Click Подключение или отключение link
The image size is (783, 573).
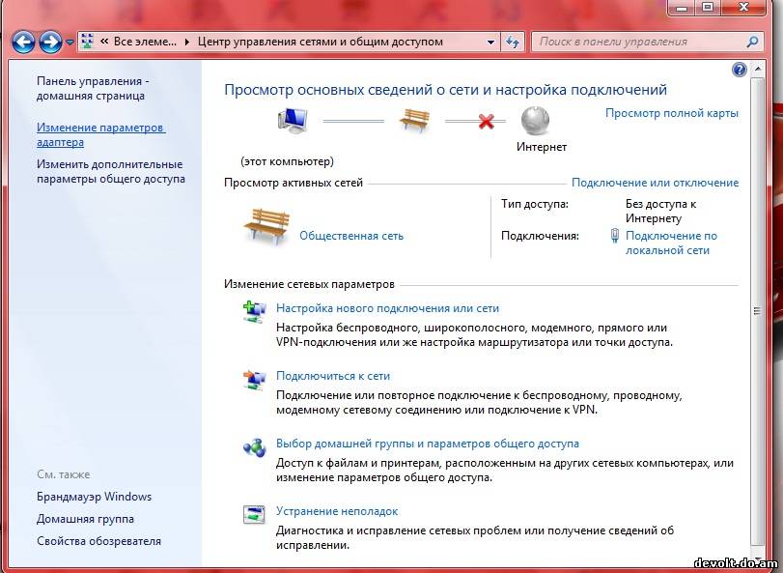pyautogui.click(x=656, y=183)
